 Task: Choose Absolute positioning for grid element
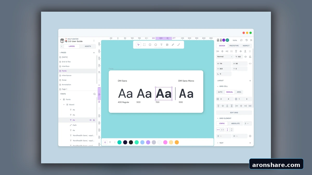point(236,123)
